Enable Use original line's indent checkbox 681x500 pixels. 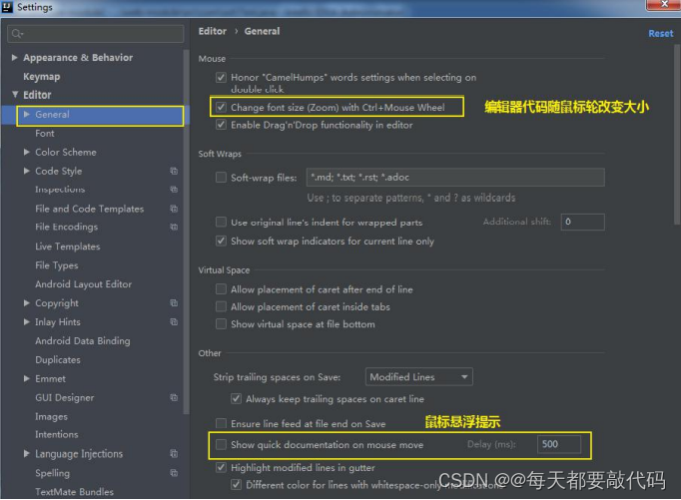[221, 223]
